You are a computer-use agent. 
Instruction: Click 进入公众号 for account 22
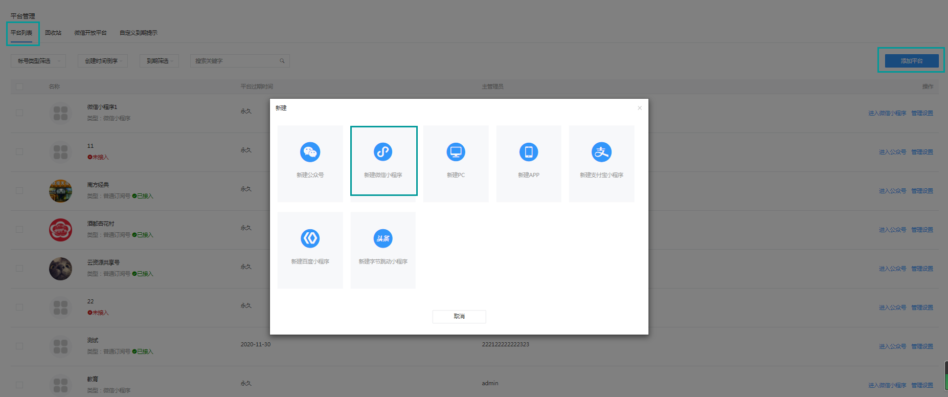click(x=893, y=307)
